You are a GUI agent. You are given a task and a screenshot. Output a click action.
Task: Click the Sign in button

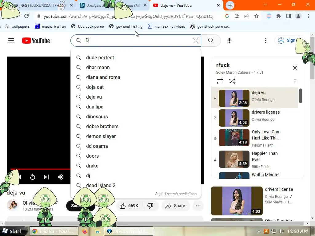[287, 41]
